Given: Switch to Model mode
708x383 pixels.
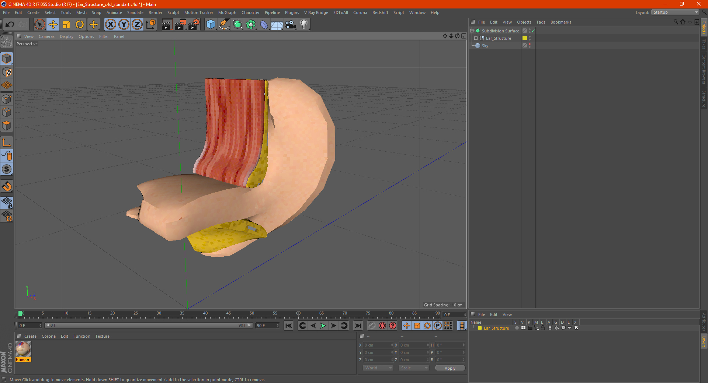Looking at the screenshot, I should pyautogui.click(x=7, y=59).
